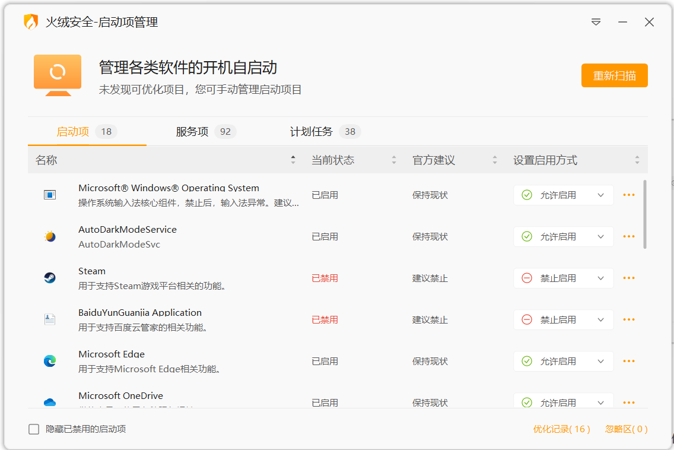Click the 18 count badge on 启动项

pos(106,132)
